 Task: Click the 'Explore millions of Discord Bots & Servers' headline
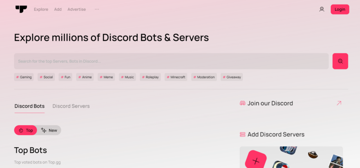point(111,38)
